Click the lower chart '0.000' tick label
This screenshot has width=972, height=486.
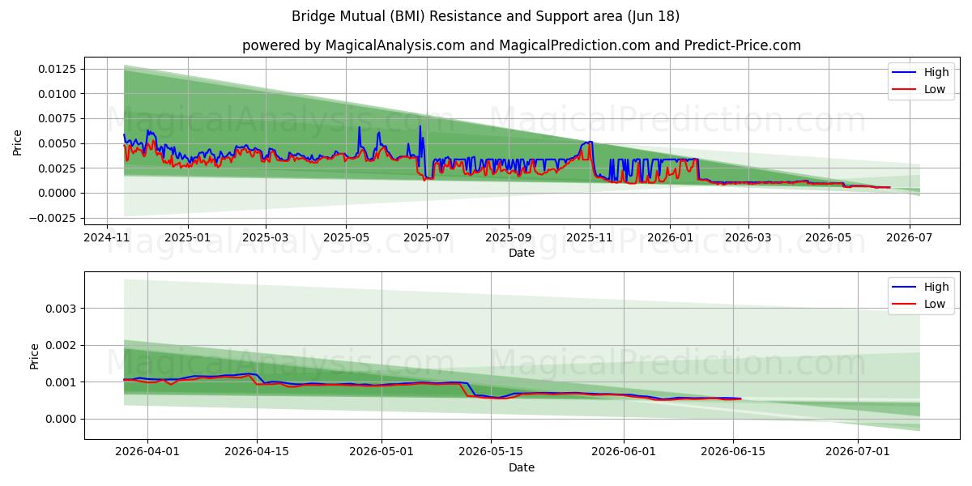click(62, 419)
